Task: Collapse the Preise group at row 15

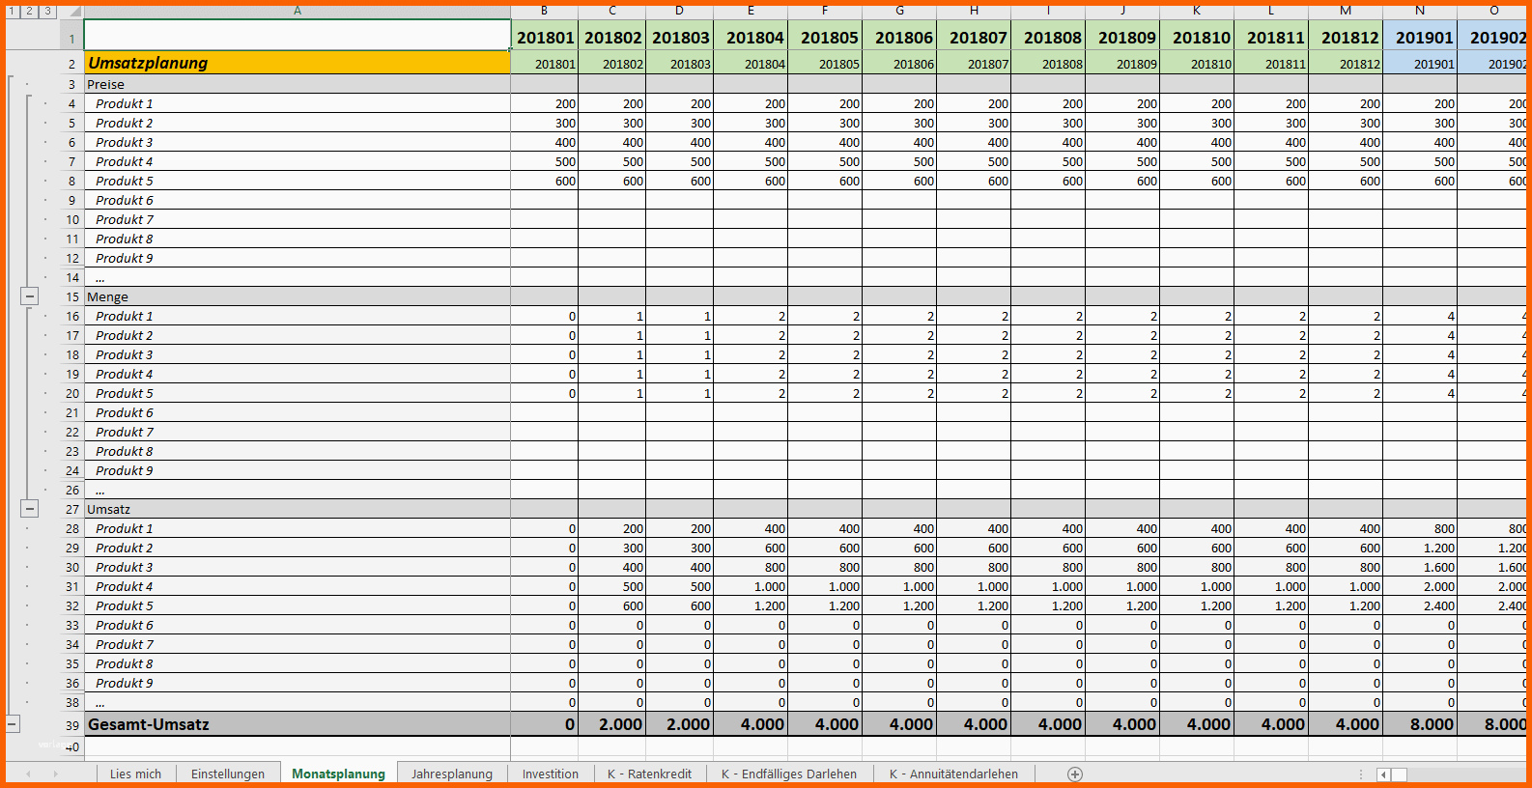Action: click(x=30, y=296)
